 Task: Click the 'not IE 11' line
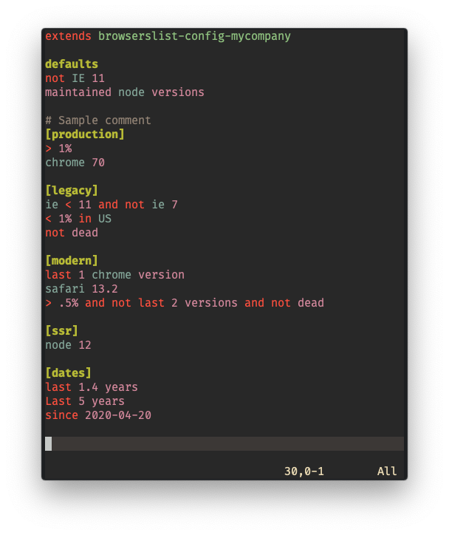pyautogui.click(x=75, y=78)
